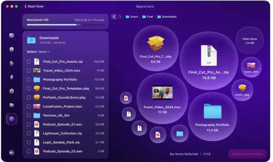Select the ProTo...pkg small bubble
Screen dimensions: 273x162
coord(242,90)
